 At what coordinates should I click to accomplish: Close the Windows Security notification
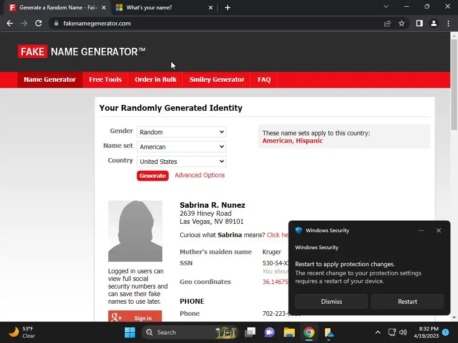438,230
